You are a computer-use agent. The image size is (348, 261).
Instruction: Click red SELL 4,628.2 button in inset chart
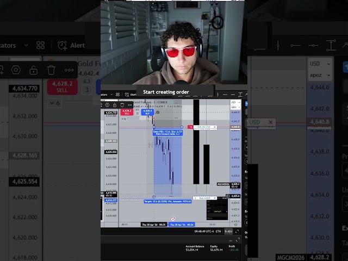[127, 112]
